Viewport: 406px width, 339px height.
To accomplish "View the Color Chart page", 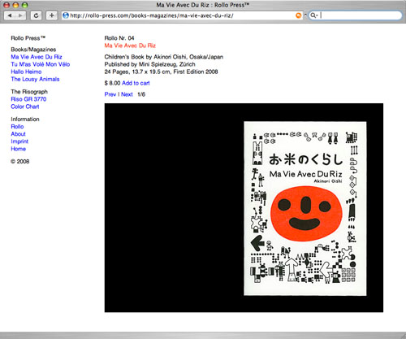I will (25, 106).
